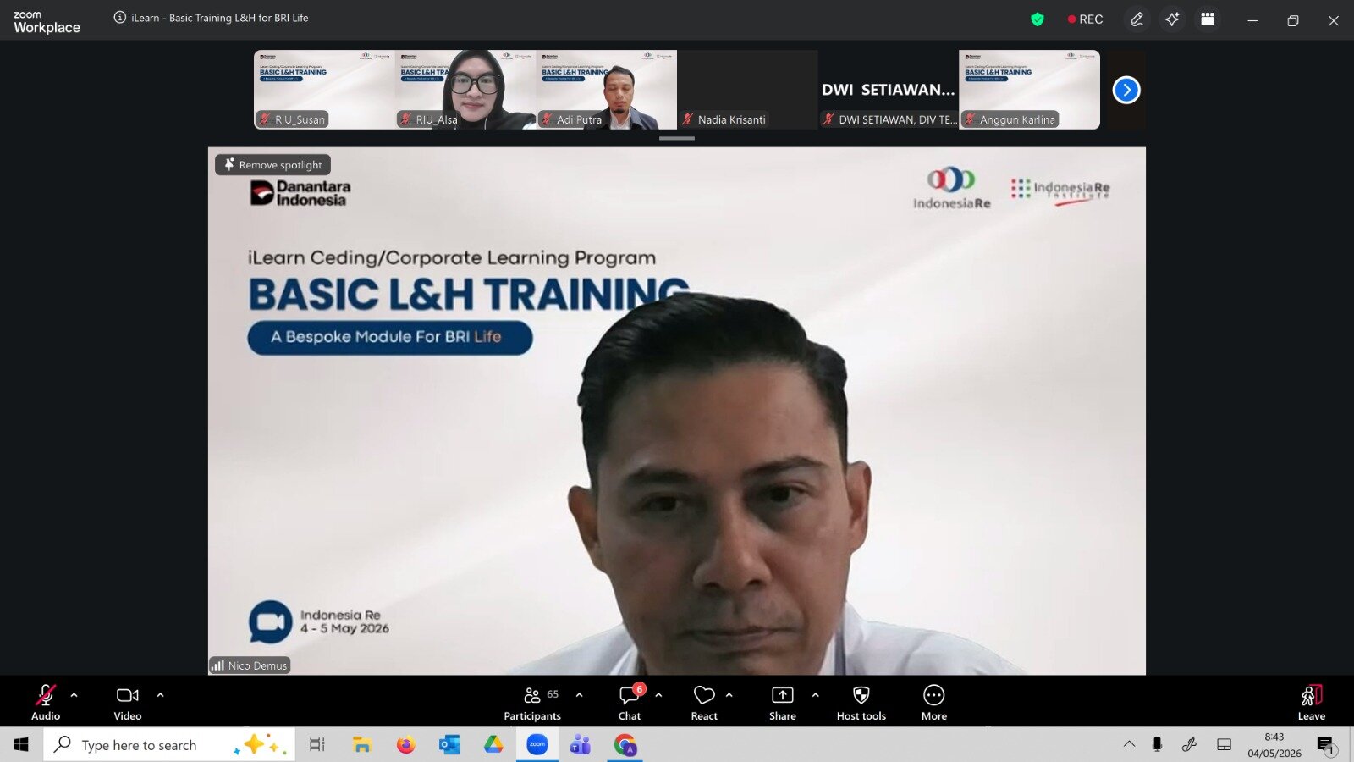Screen dimensions: 1354x762
Task: Expand the Participants options arrow
Action: [579, 695]
